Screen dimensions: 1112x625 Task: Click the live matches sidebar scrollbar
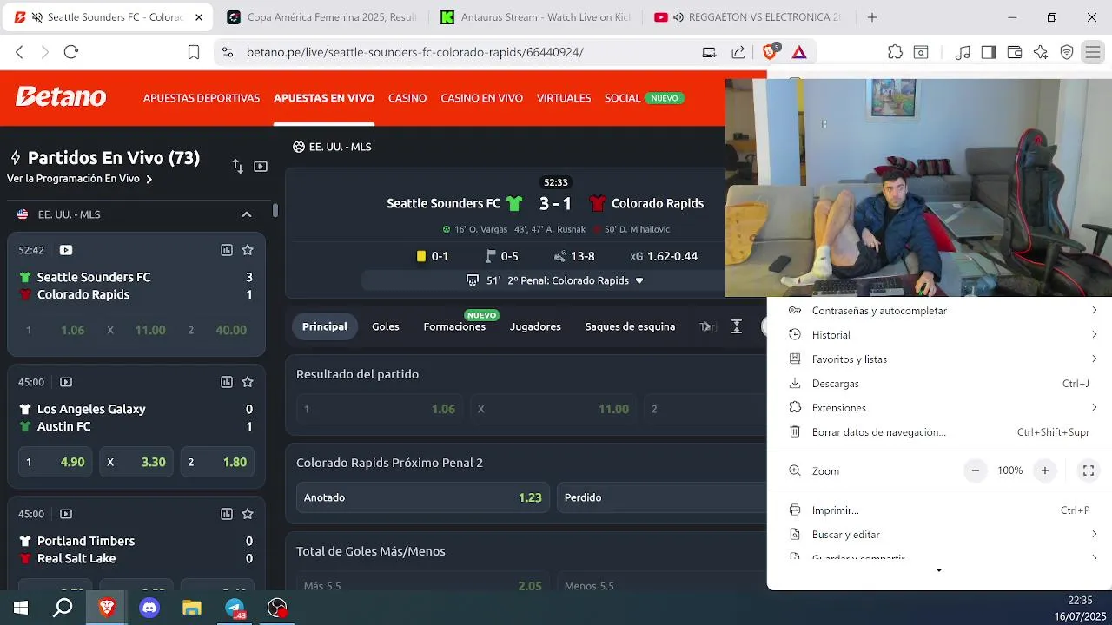275,210
